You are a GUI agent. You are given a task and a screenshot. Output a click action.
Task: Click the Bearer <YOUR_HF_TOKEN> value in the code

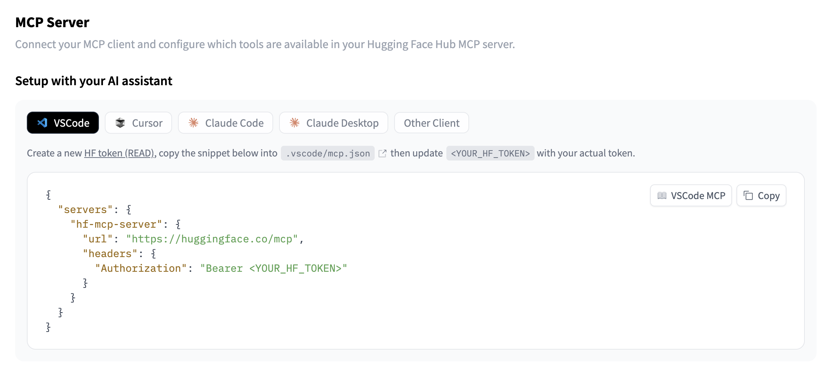click(x=274, y=268)
